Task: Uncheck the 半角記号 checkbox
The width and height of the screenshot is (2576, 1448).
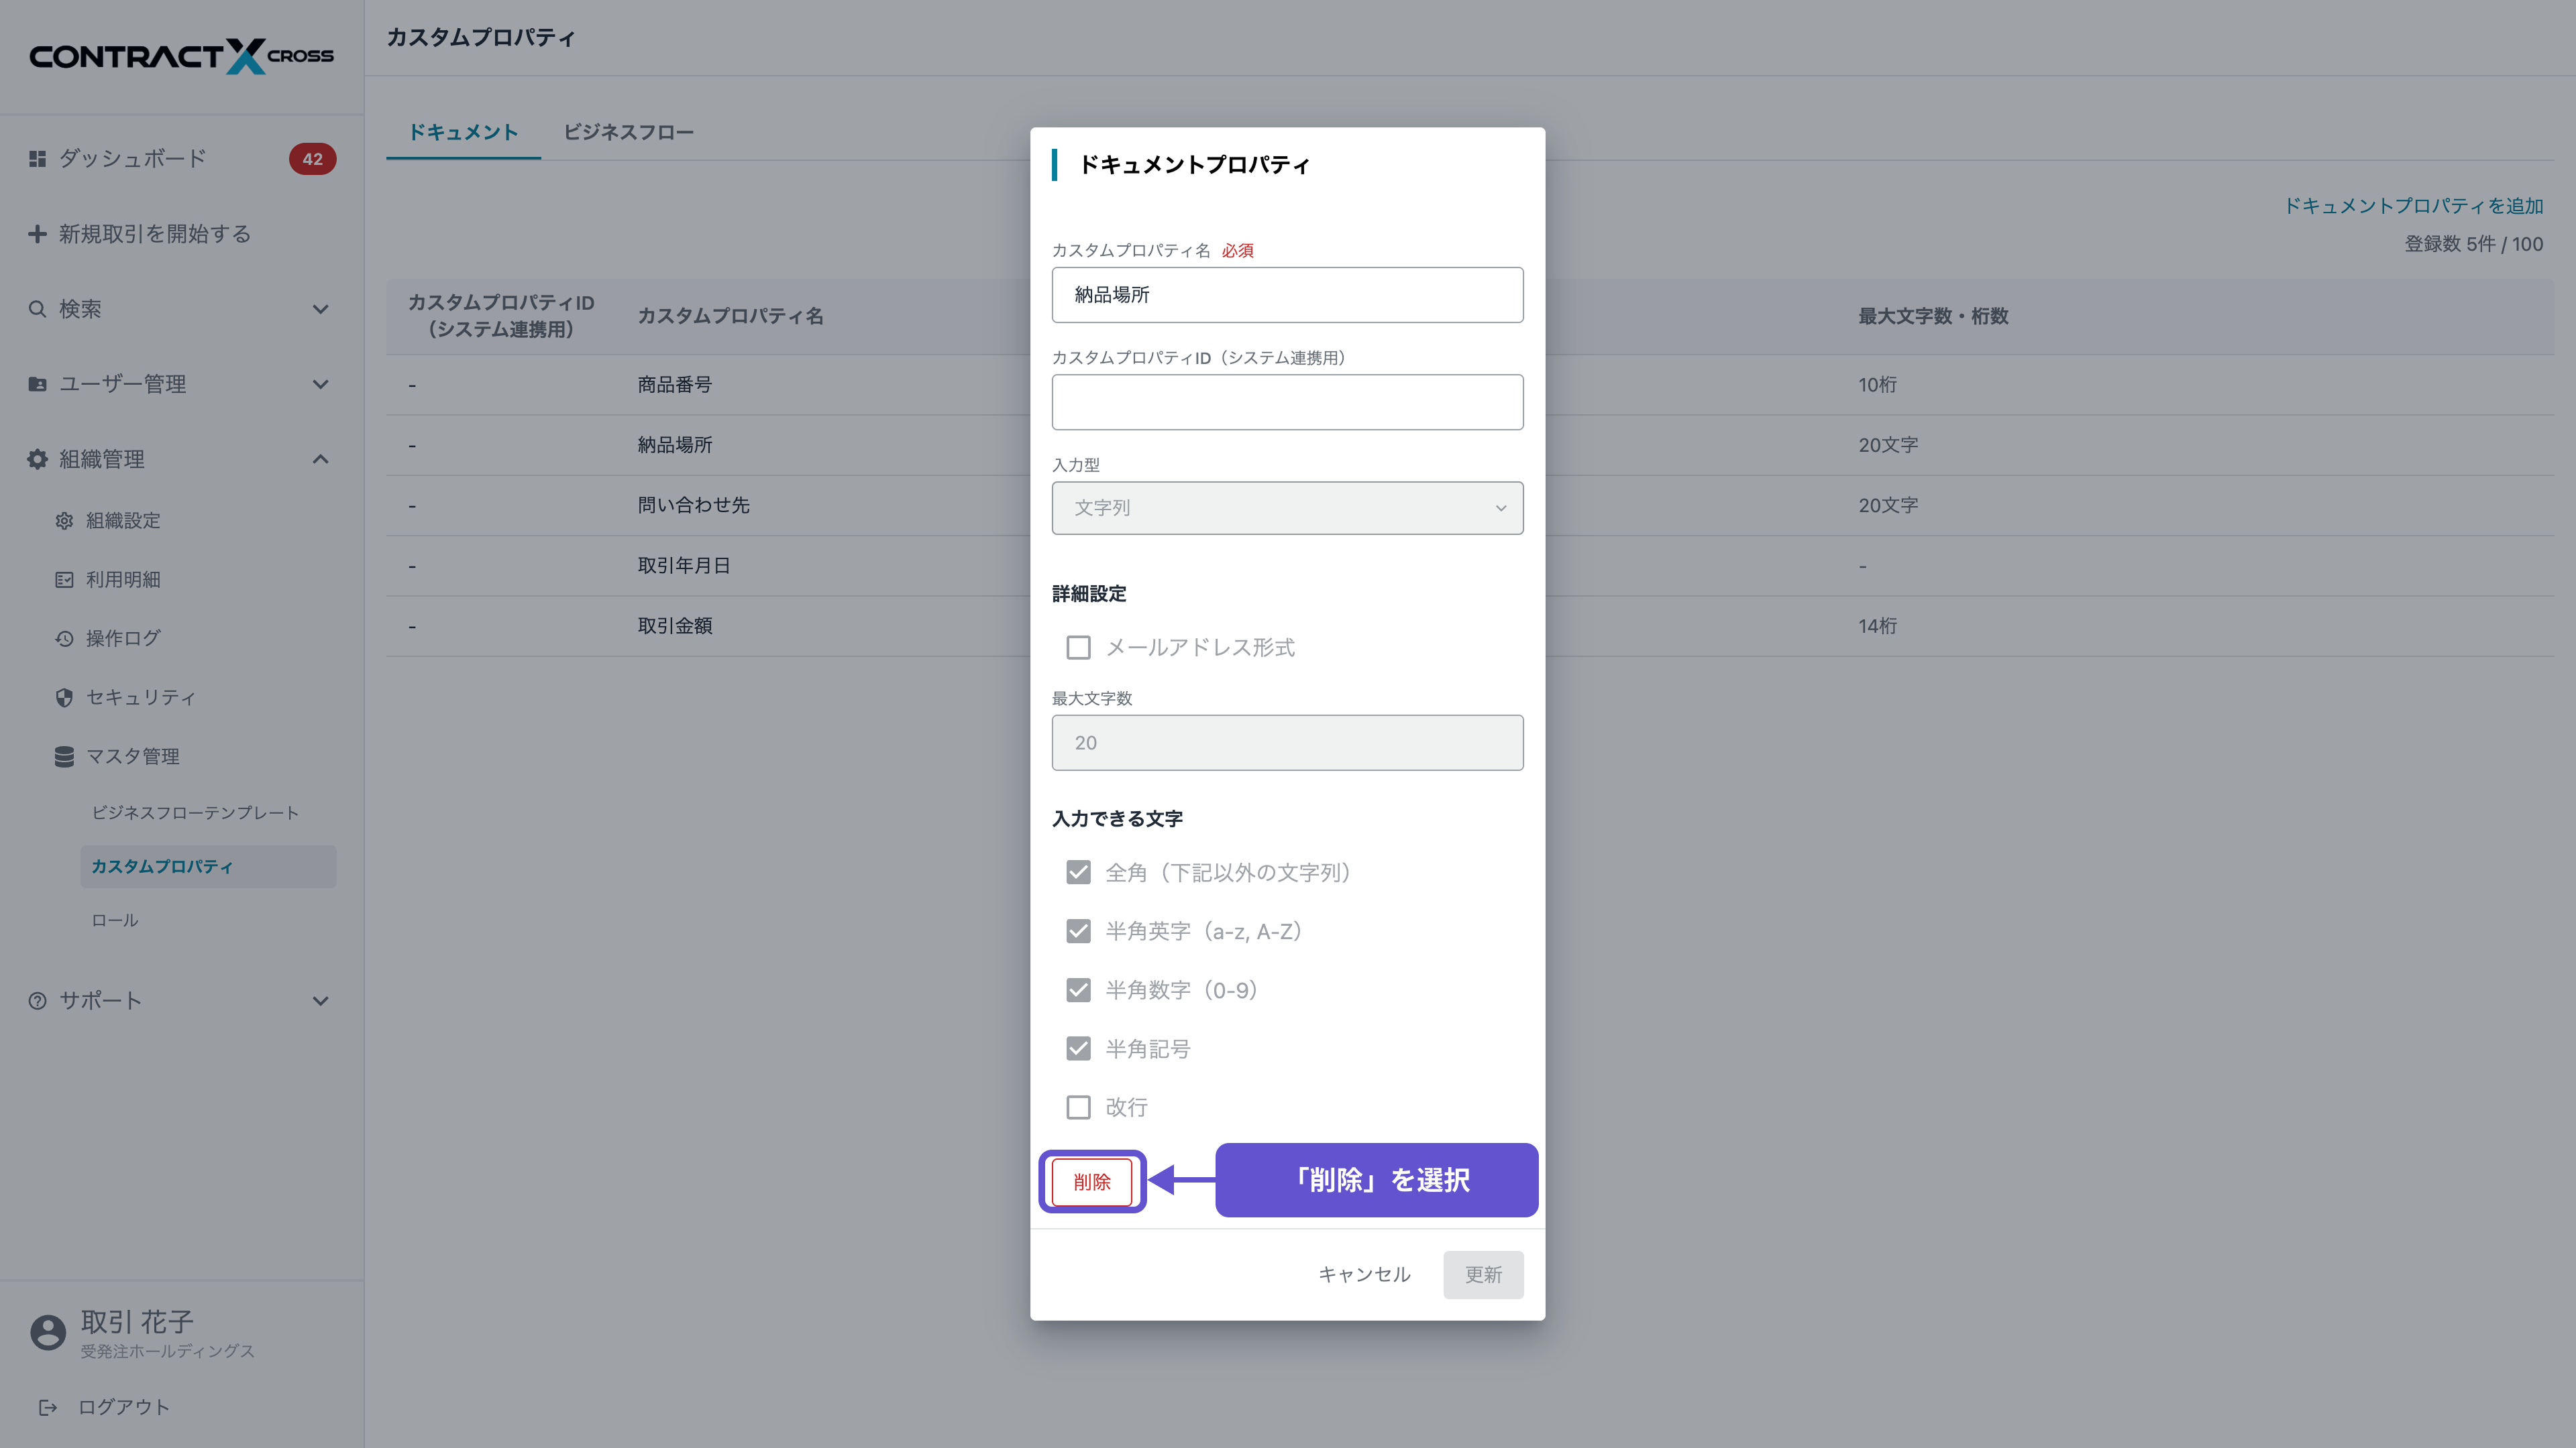Action: tap(1078, 1048)
